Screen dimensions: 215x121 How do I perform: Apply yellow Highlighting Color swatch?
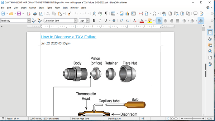coord(150,21)
